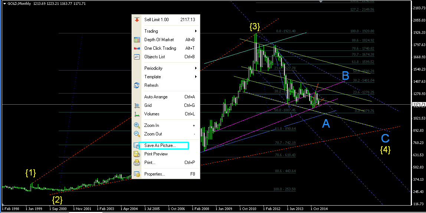
Task: Choose Print... menu entry
Action: [166, 163]
